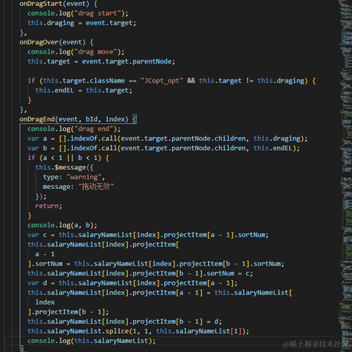Click the console.log("drag move") line
The image size is (352, 352).
pos(76,52)
